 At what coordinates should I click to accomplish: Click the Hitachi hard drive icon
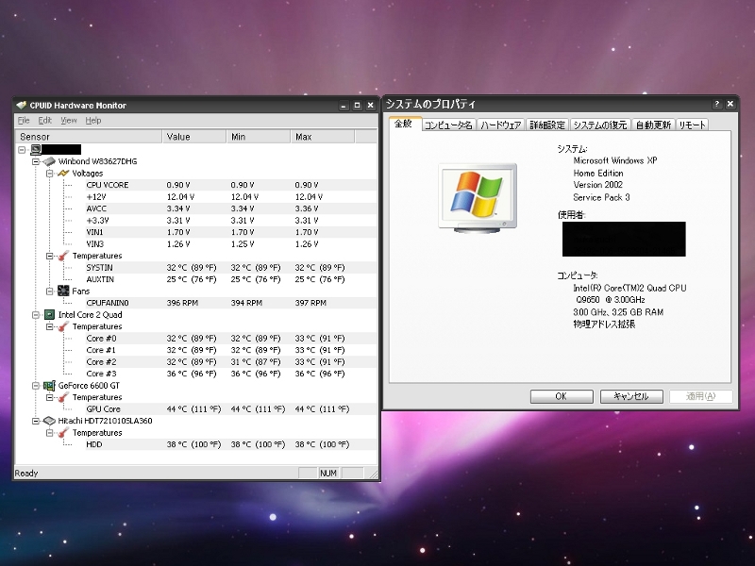point(49,421)
